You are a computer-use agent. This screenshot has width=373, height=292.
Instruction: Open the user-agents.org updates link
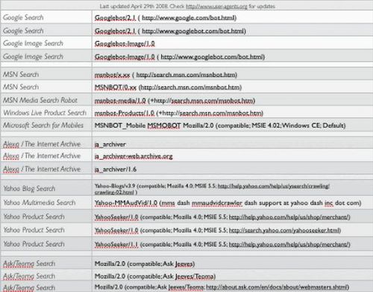pos(216,6)
